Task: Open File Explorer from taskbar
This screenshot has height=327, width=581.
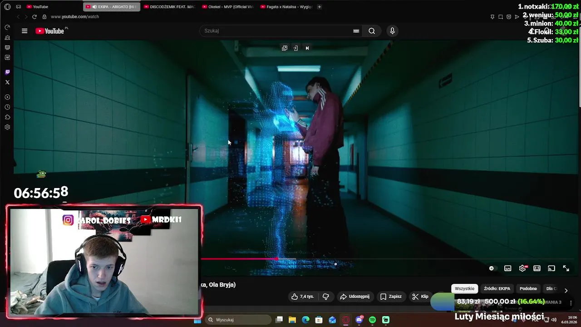Action: tap(292, 320)
